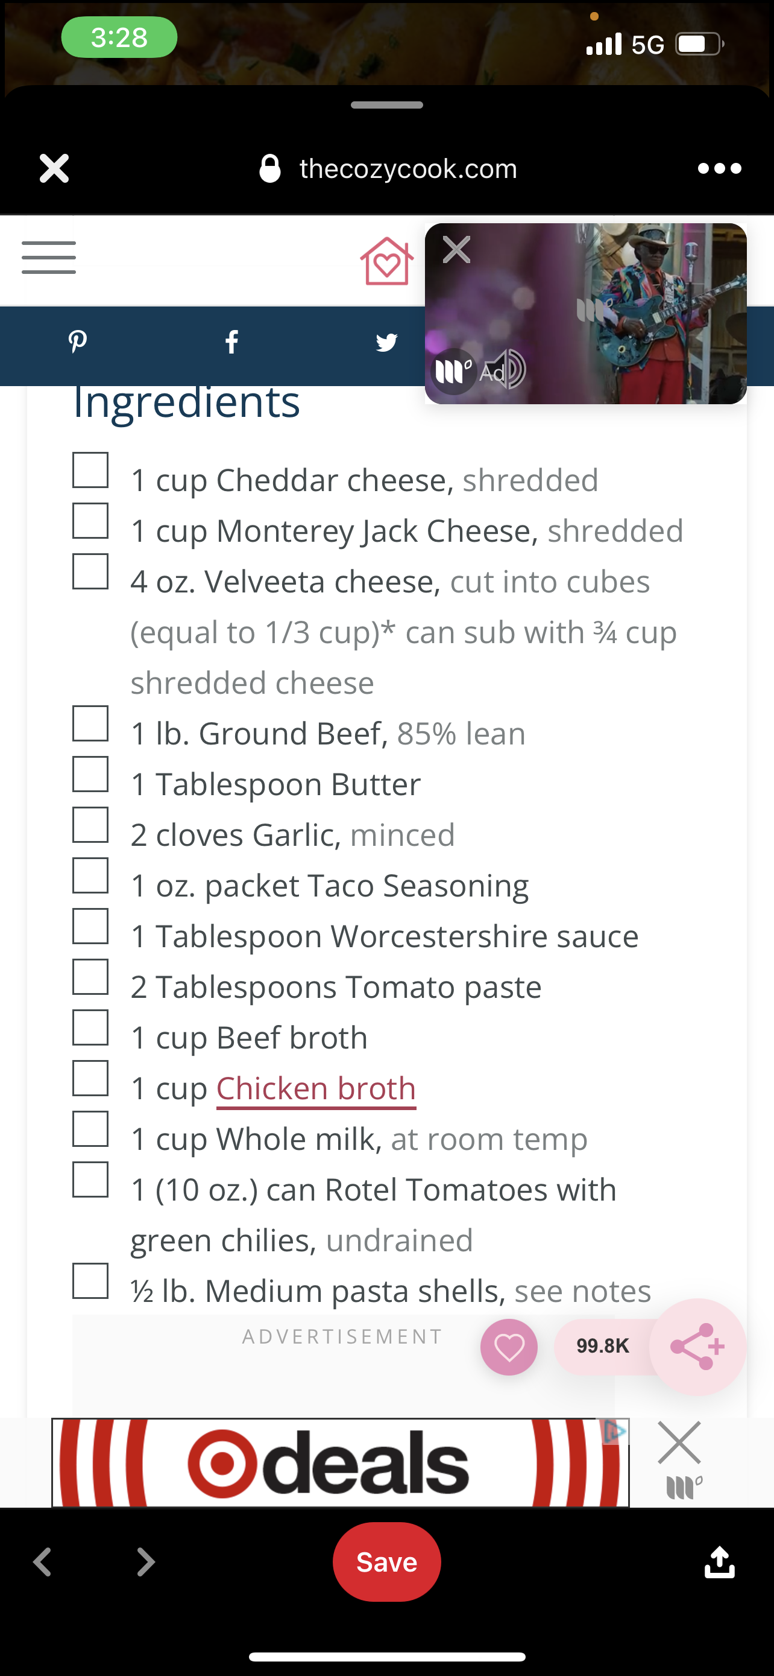Go back with the left chevron
Image resolution: width=774 pixels, height=1676 pixels.
(x=43, y=1561)
